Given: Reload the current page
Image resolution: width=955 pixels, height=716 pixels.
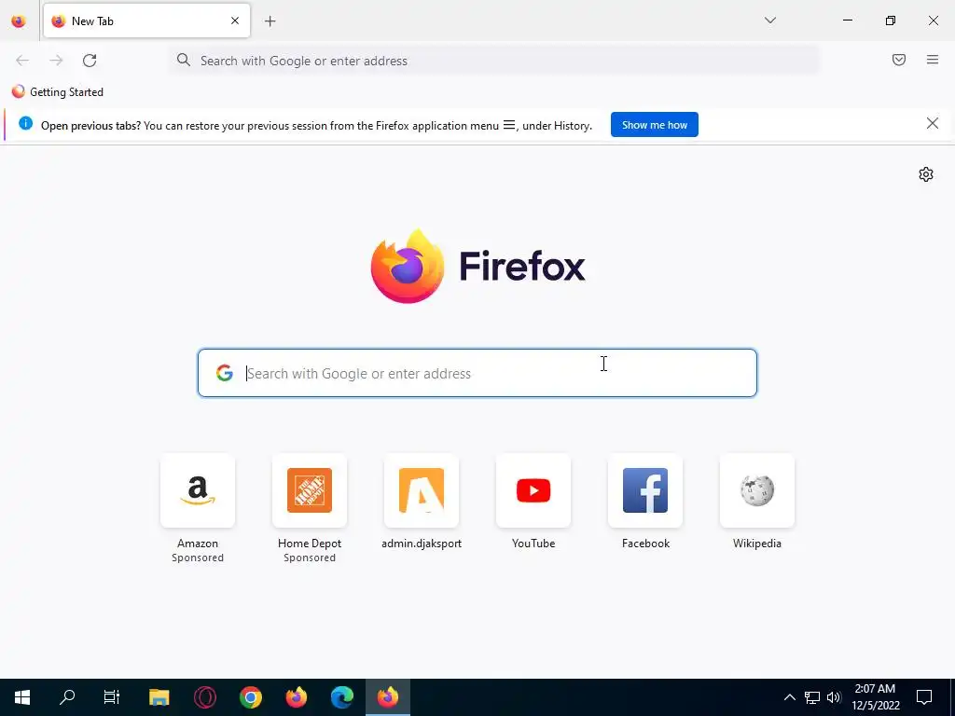Looking at the screenshot, I should (90, 61).
